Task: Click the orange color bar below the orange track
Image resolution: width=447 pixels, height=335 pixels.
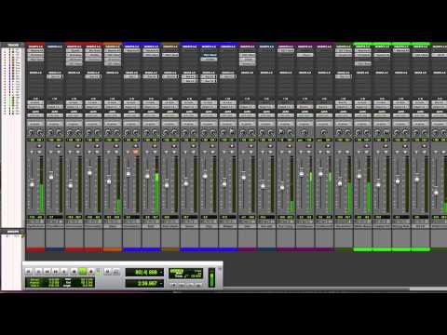Action: [113, 249]
